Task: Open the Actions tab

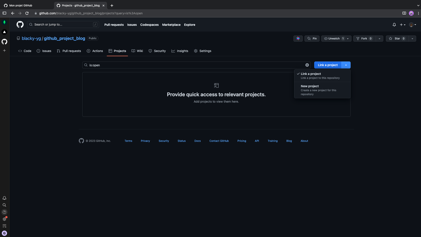Action: coord(95,51)
